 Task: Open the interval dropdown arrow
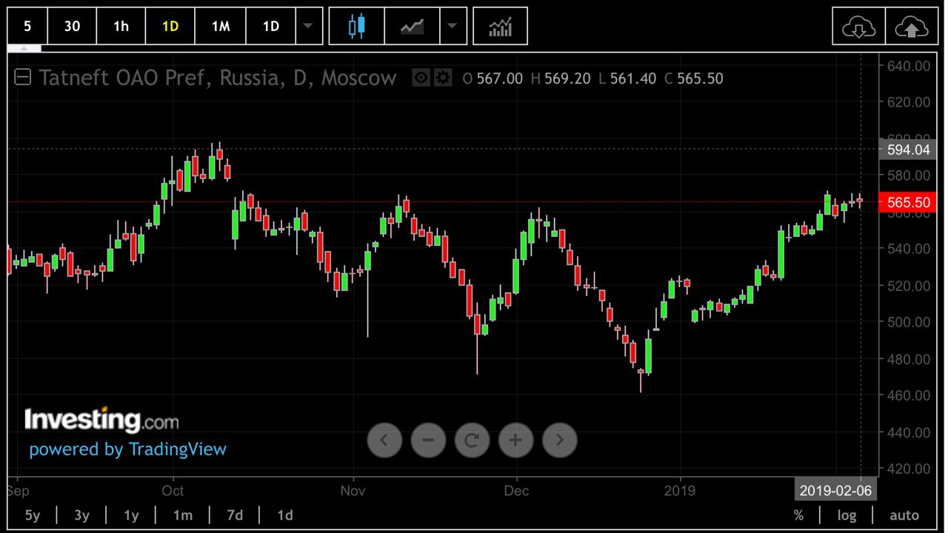click(x=309, y=26)
